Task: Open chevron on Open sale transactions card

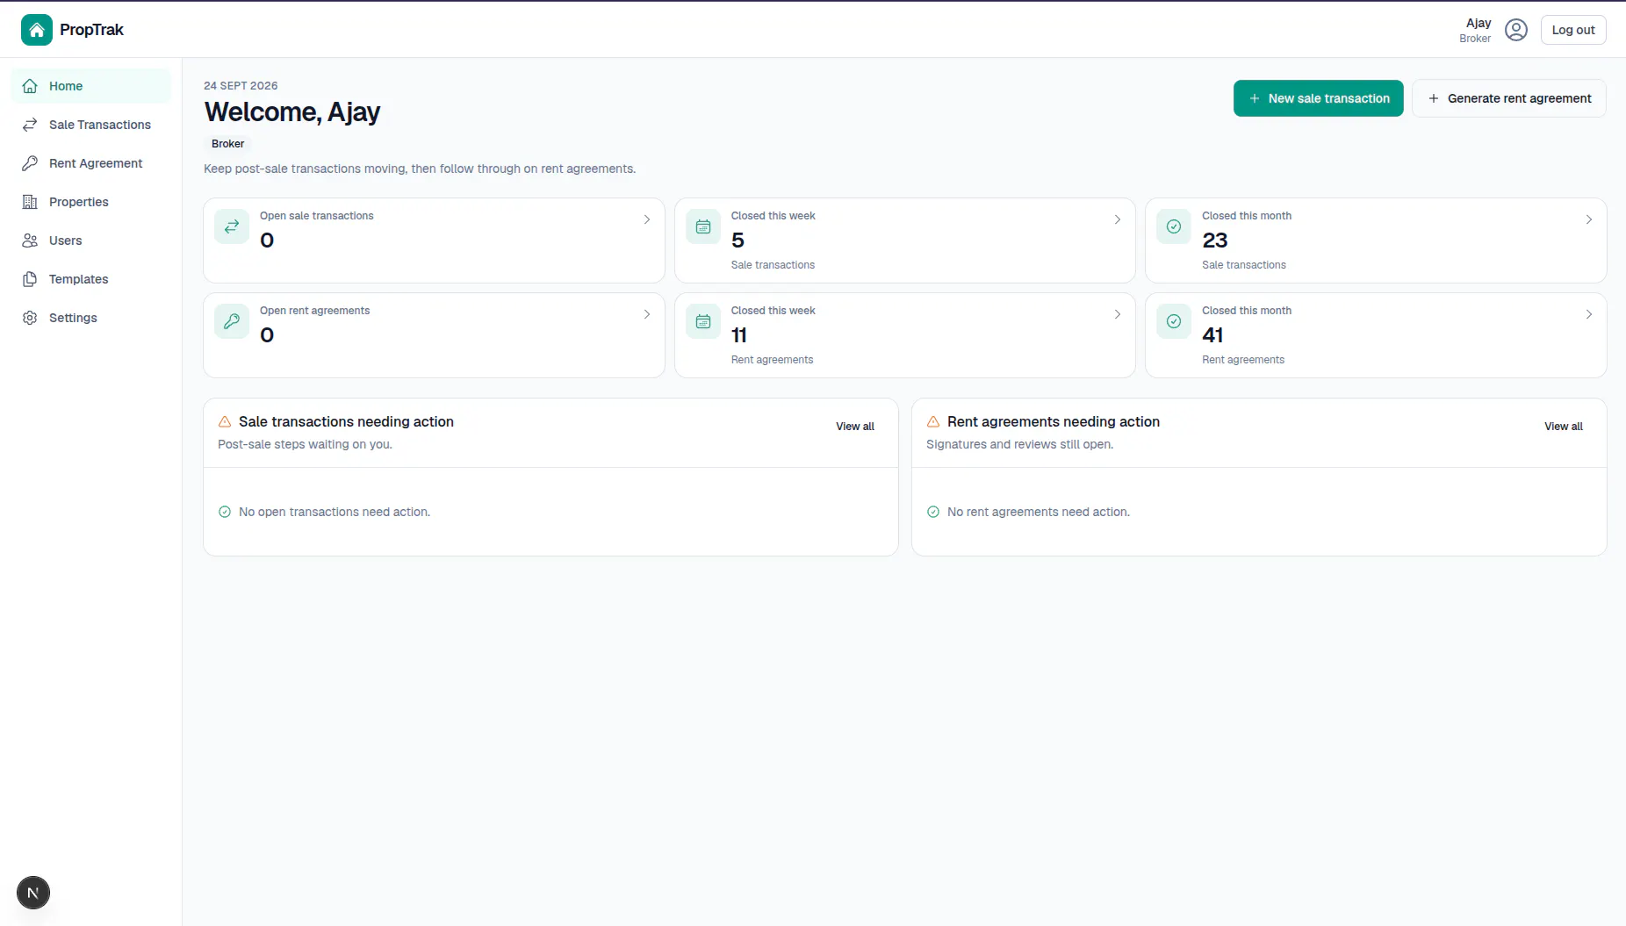Action: click(647, 219)
